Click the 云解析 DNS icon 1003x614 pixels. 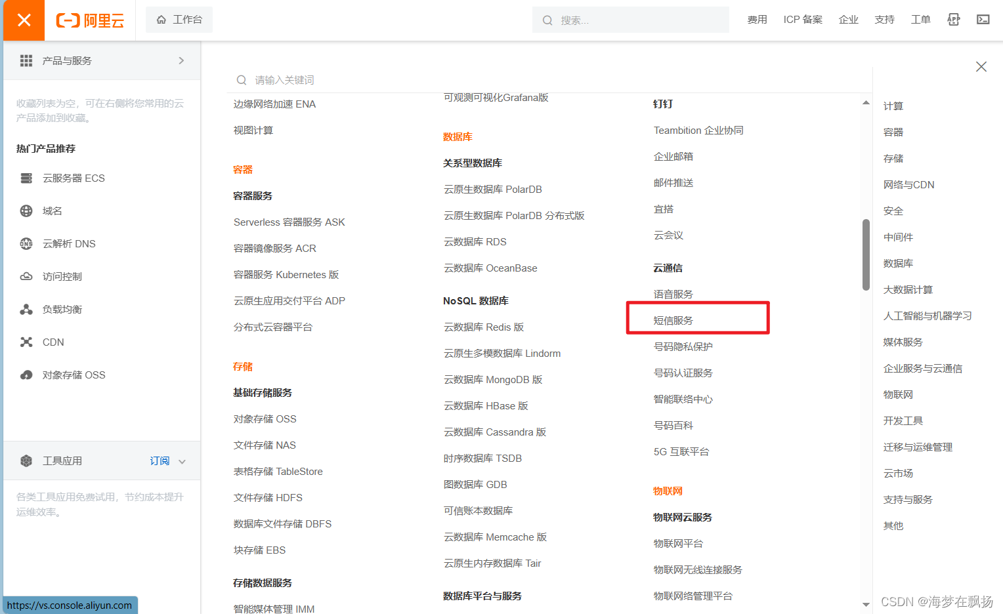coord(26,243)
